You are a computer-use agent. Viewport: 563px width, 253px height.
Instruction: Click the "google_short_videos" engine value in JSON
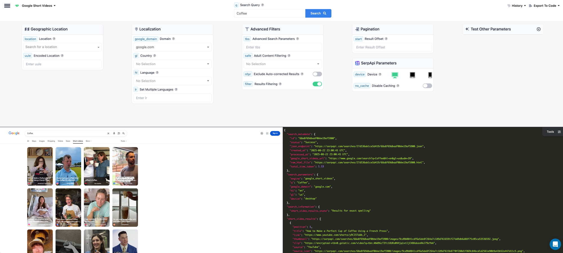tap(319, 179)
